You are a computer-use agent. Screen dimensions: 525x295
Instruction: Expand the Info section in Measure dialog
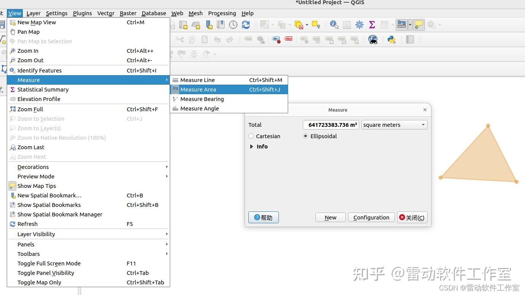point(252,147)
